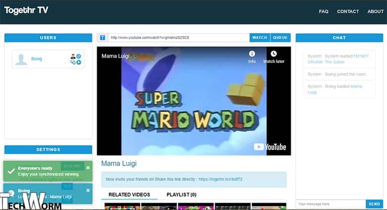Click checkmark icon in green notification
Screen dimensions: 387x210
pyautogui.click(x=11, y=171)
